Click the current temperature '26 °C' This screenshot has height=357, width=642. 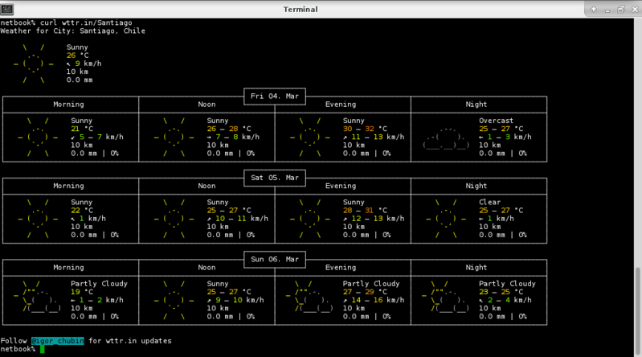(78, 55)
